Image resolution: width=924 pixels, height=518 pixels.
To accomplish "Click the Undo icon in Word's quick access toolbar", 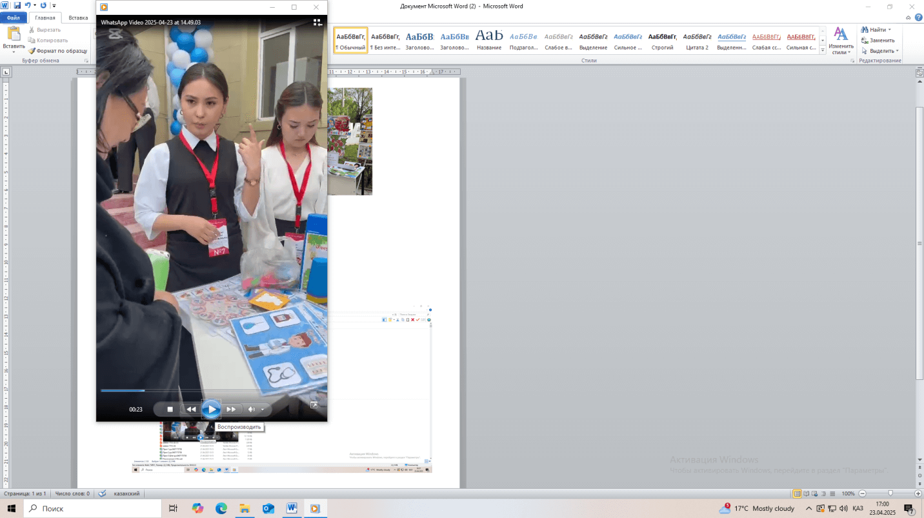I will click(28, 5).
